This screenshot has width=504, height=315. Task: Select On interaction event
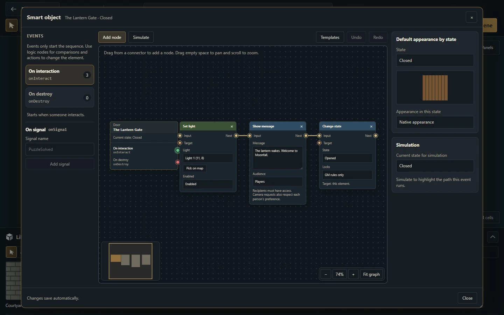(60, 75)
